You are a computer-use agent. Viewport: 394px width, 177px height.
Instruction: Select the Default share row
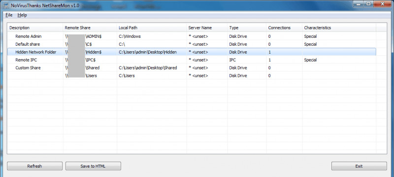click(192, 44)
